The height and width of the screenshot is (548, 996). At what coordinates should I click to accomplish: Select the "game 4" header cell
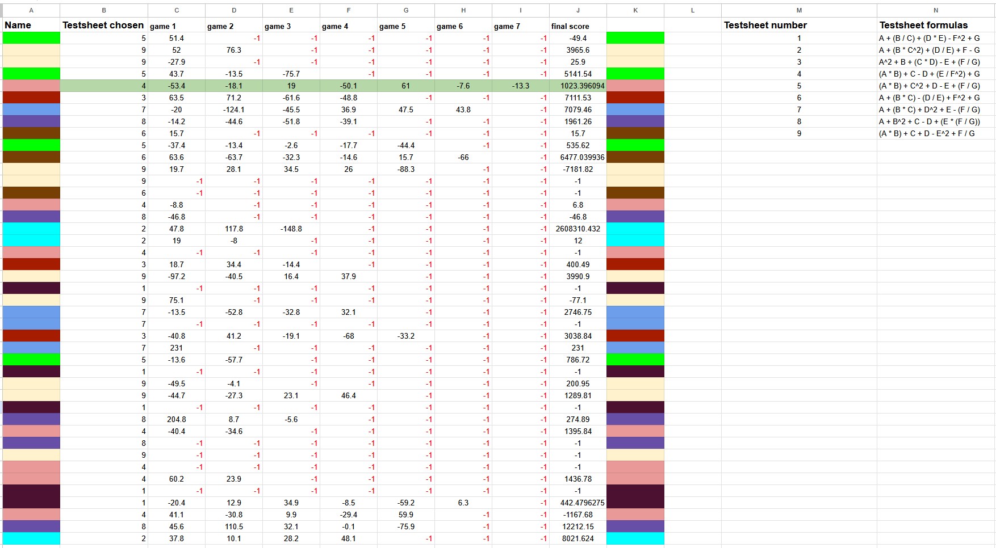349,25
